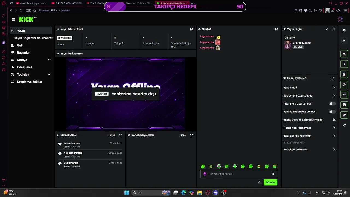Toggle the document note widget icon in the right strip
This screenshot has height=197, width=350.
344,74
